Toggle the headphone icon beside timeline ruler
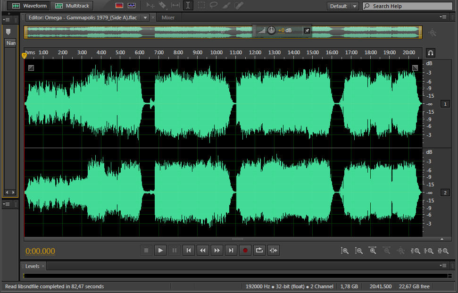458x293 pixels. click(x=431, y=53)
